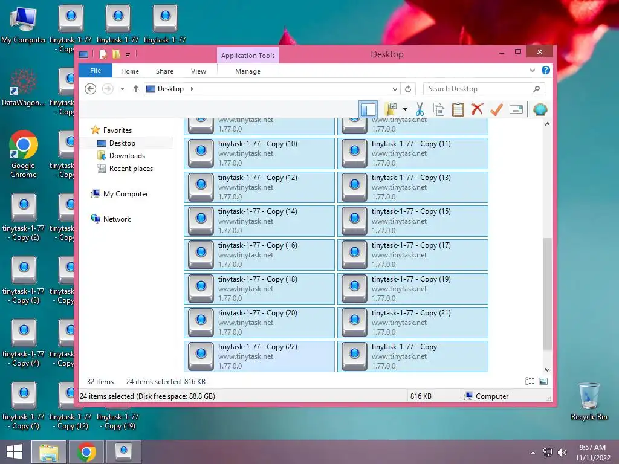Open the address bar history dropdown
Image resolution: width=619 pixels, height=464 pixels.
(394, 89)
